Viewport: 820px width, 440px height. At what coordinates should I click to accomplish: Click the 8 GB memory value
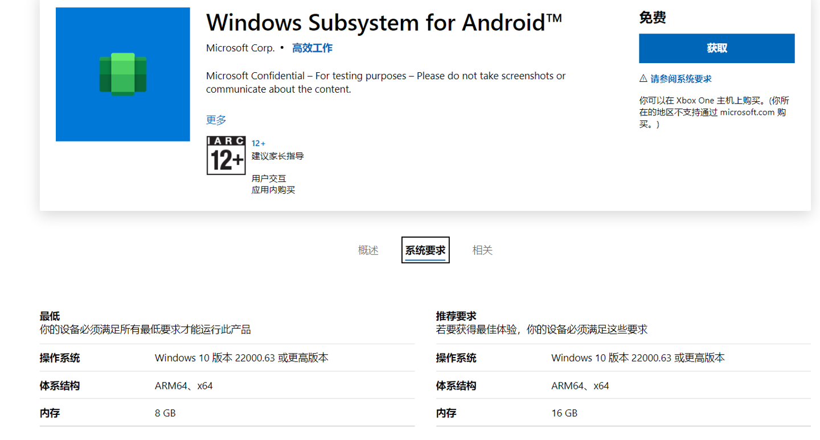(x=165, y=413)
